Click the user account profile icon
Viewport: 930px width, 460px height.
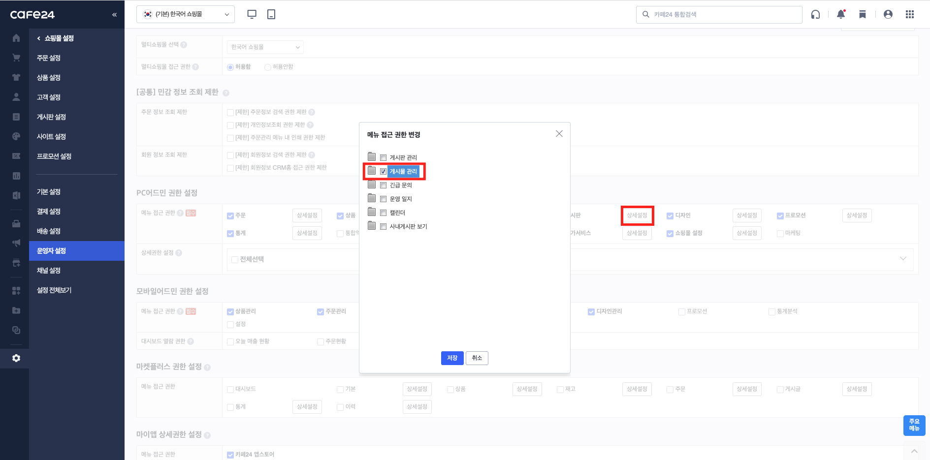point(888,14)
